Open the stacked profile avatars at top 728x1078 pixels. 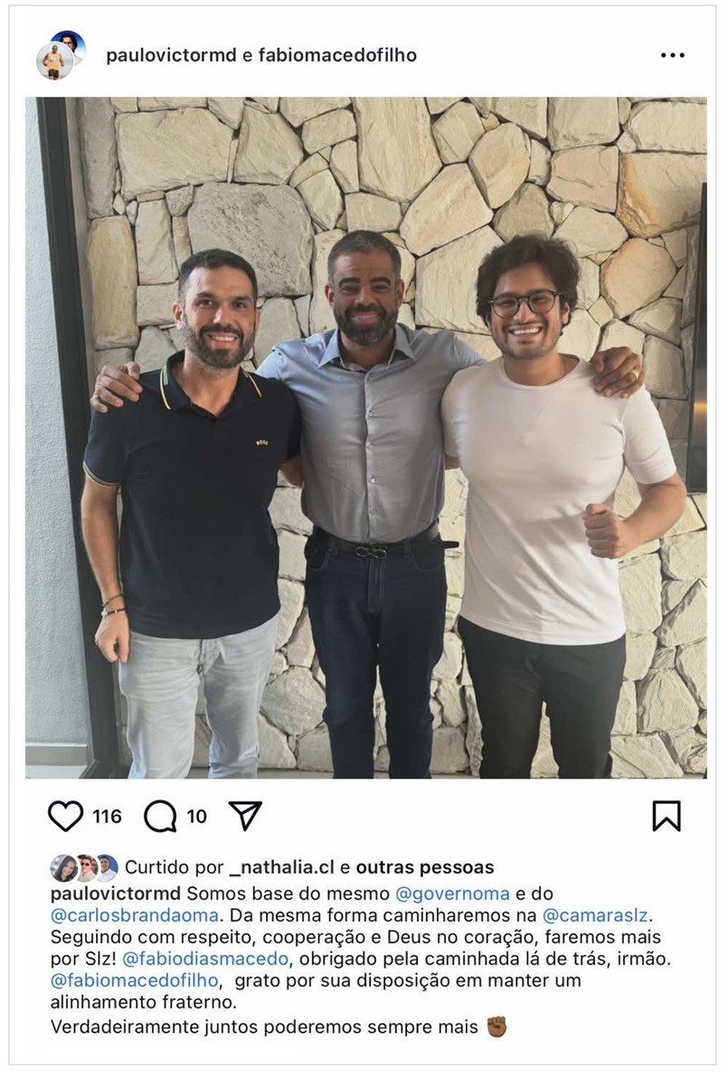(x=61, y=55)
